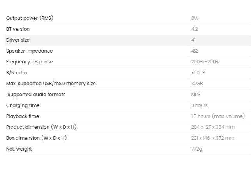This screenshot has width=251, height=179.
Task: Select the 772g net weight value
Action: tap(196, 149)
